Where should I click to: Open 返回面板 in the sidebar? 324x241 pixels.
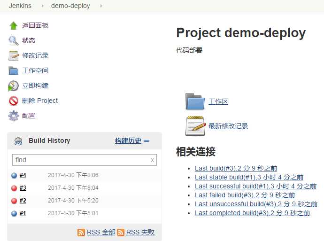pos(35,25)
